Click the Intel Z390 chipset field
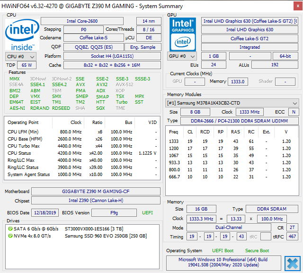Image resolution: width=303 pixels, height=273 pixels. tap(96, 201)
